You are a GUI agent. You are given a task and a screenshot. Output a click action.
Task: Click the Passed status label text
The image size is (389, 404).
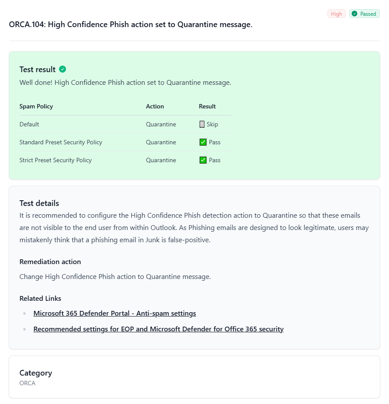(368, 14)
